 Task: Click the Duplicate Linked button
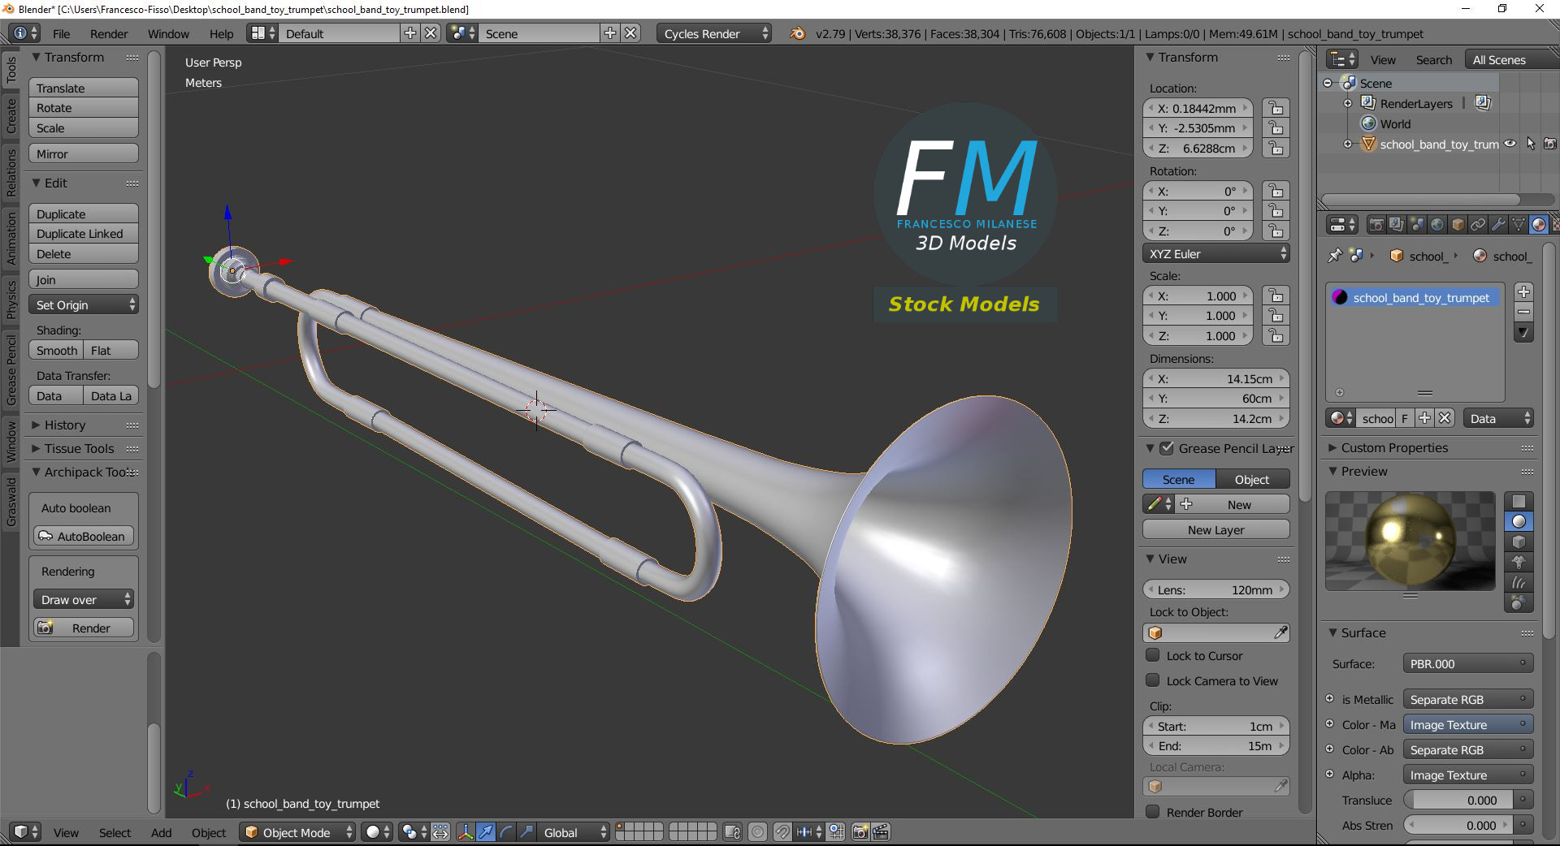84,233
